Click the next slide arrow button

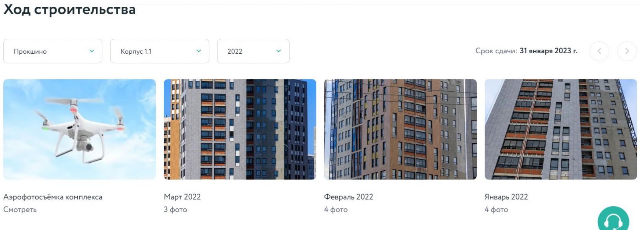coord(627,51)
